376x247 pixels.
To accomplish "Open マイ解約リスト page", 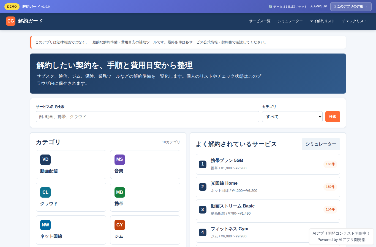I will tap(322, 21).
